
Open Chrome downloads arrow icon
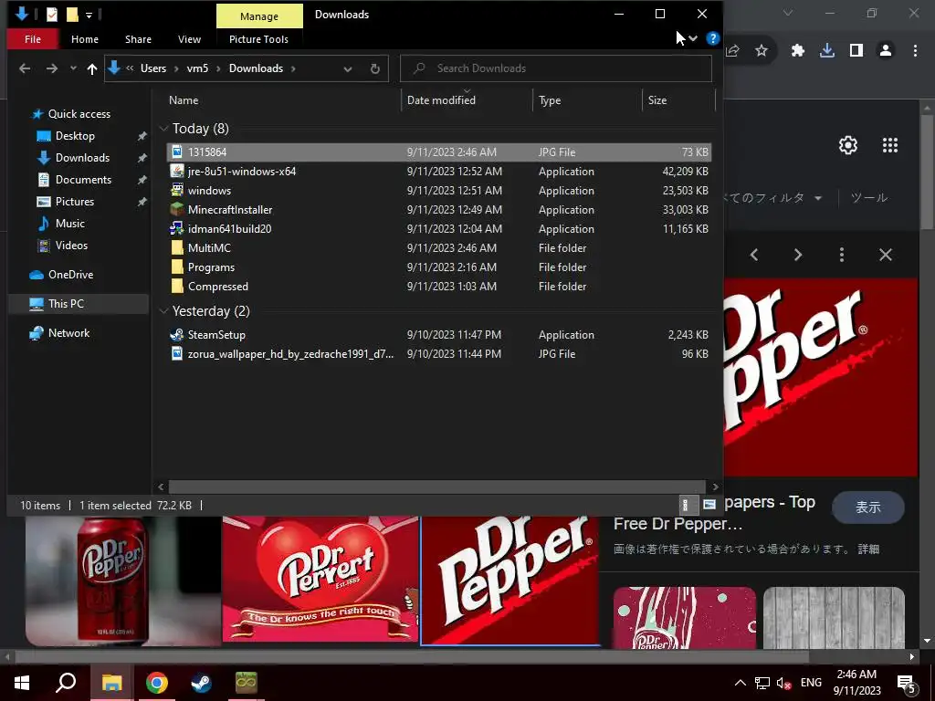point(826,51)
